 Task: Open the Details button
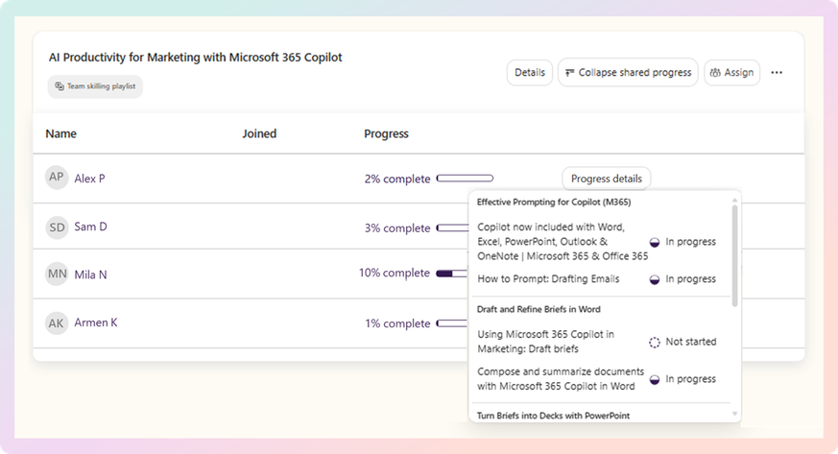[x=530, y=73]
